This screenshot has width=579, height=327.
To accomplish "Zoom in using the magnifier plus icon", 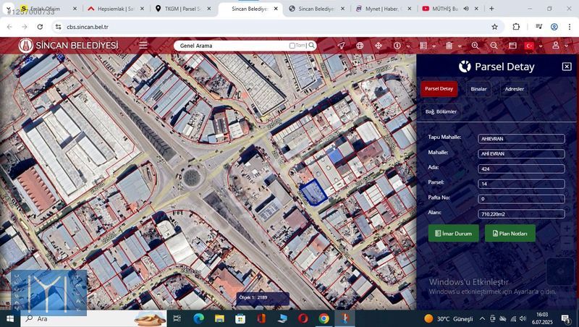I will tap(476, 45).
